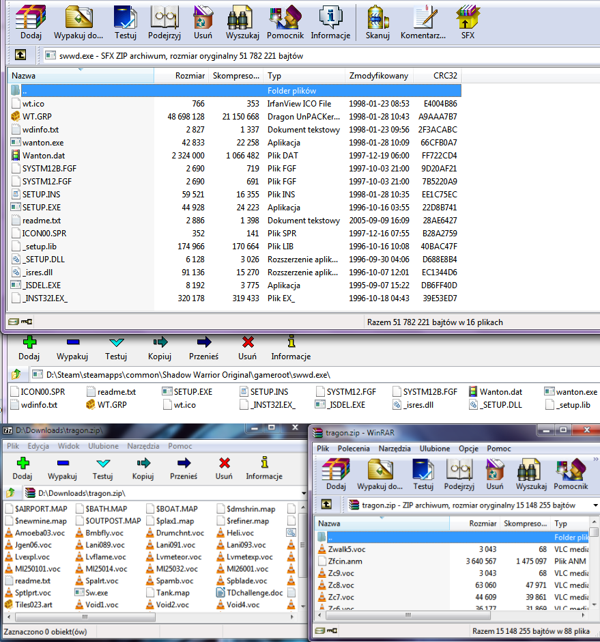Open Polecenia menu in tragon.zip WinRAR
Image resolution: width=600 pixels, height=642 pixels.
tap(354, 448)
